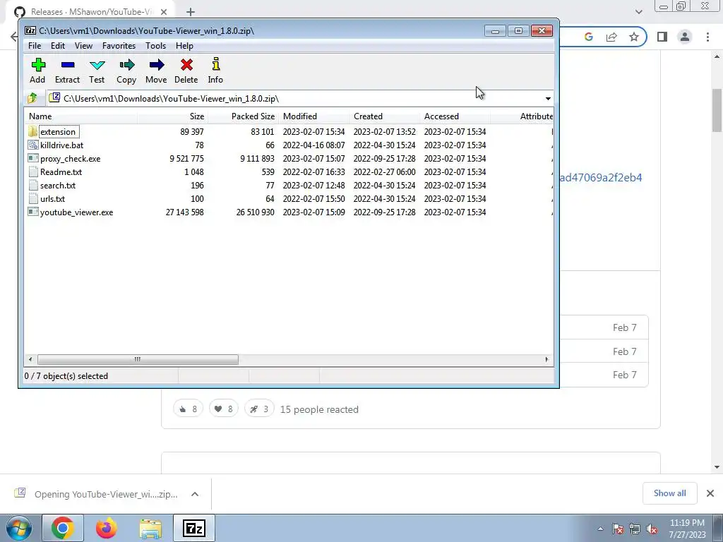The image size is (723, 542).
Task: Click the Chrome share page icon
Action: click(x=611, y=37)
